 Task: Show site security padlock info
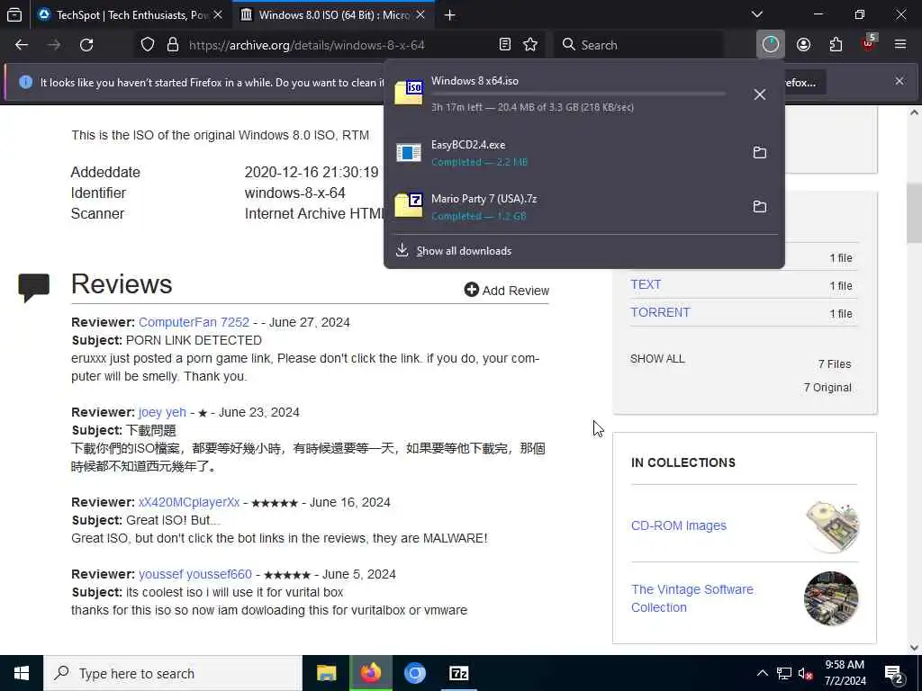[172, 45]
